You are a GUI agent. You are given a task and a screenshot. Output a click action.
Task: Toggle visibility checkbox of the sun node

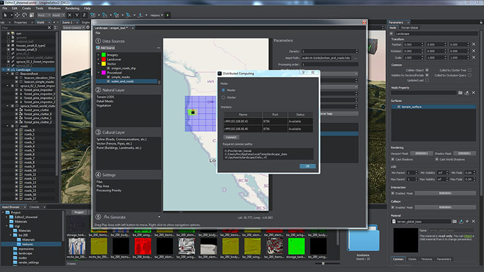click(9, 33)
